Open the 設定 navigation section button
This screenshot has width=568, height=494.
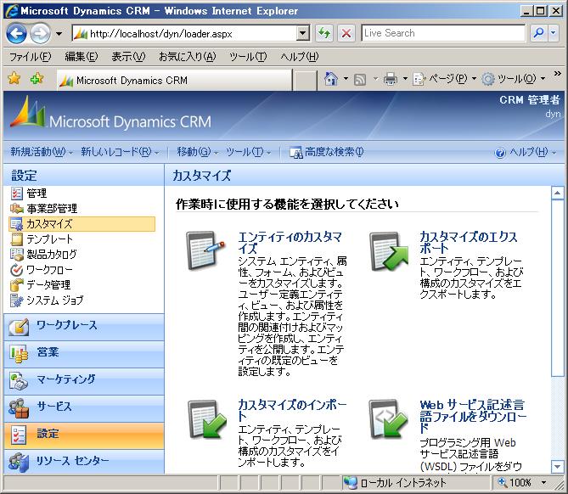tap(84, 435)
